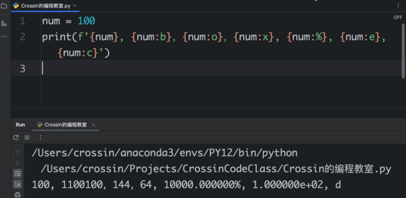The height and width of the screenshot is (198, 406).
Task: Open the Project folder tool window
Action: coord(4,5)
